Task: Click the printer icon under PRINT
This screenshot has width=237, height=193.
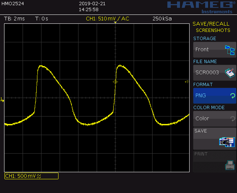Action: click(230, 165)
